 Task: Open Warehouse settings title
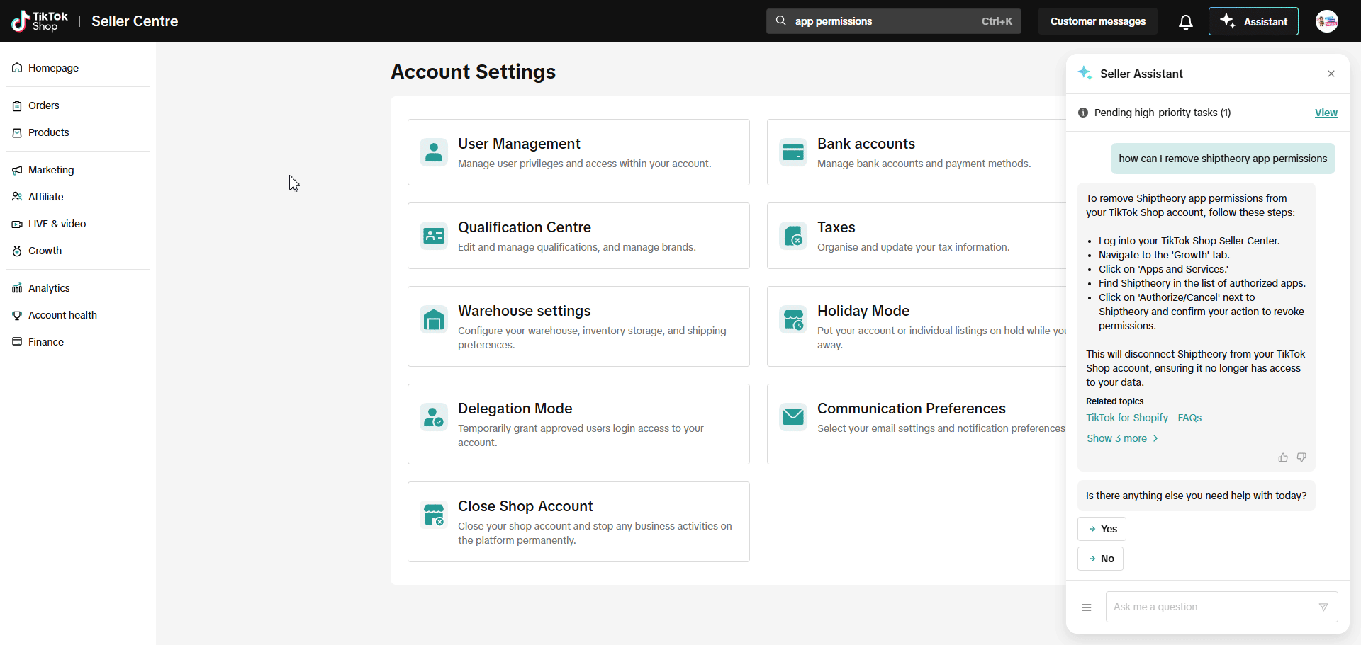525,311
